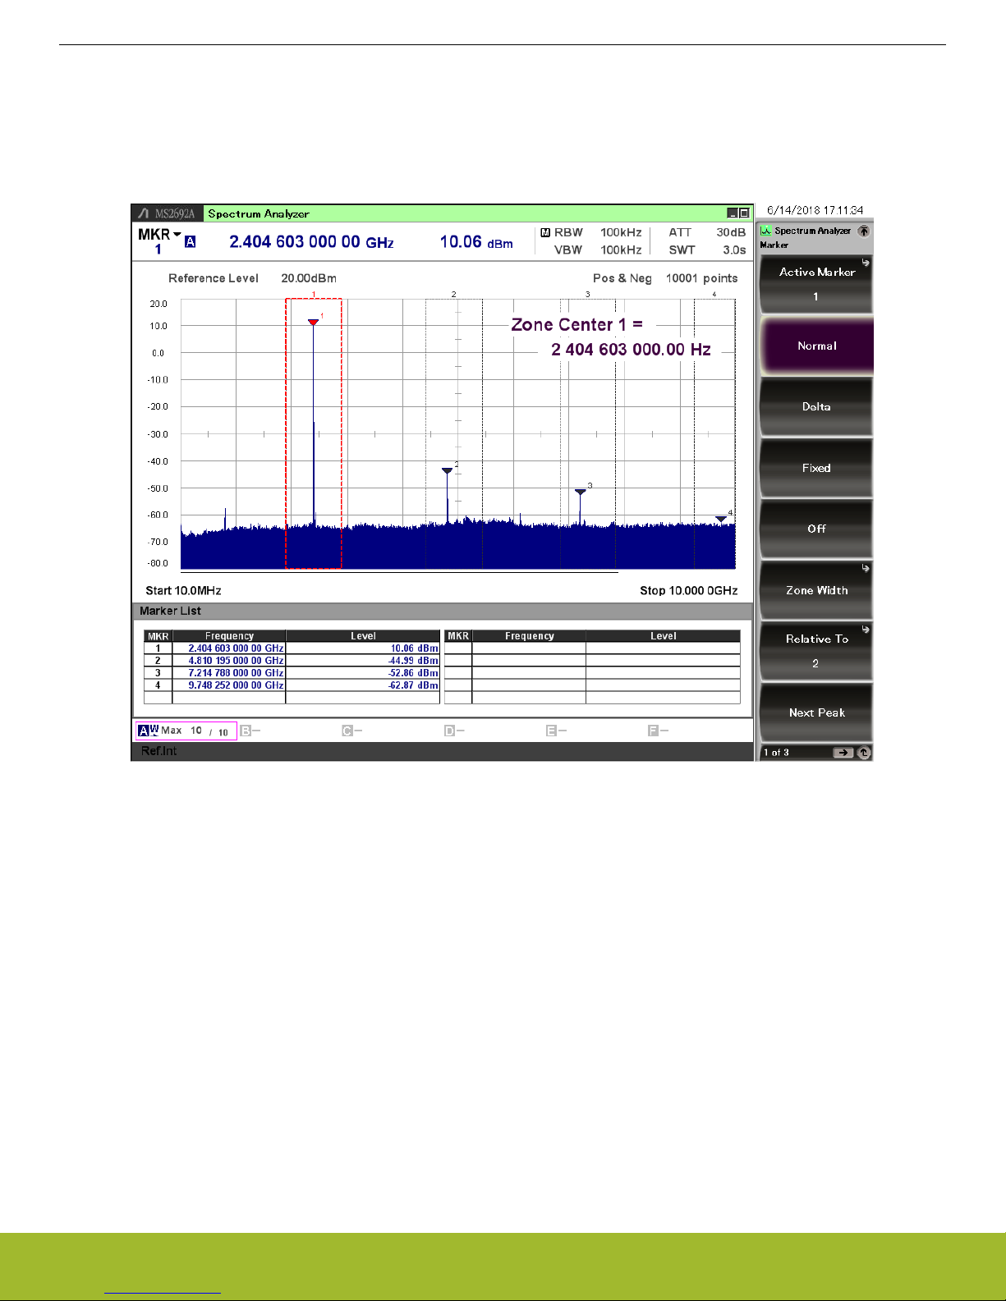Viewport: 1006px width, 1301px height.
Task: Click the VBW 100kHz value
Action: click(621, 250)
